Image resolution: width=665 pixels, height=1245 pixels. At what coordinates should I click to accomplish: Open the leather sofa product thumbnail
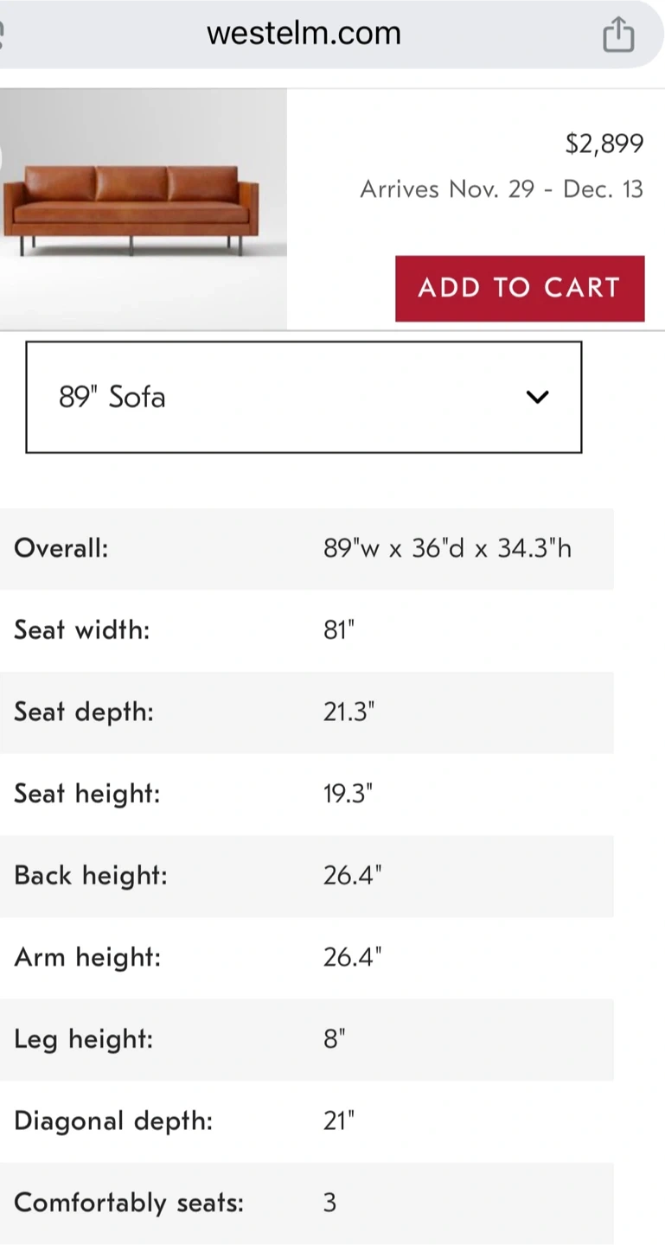(x=143, y=208)
